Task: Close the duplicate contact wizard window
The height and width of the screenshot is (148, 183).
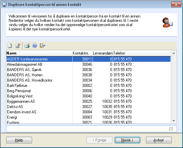Action: click(176, 5)
